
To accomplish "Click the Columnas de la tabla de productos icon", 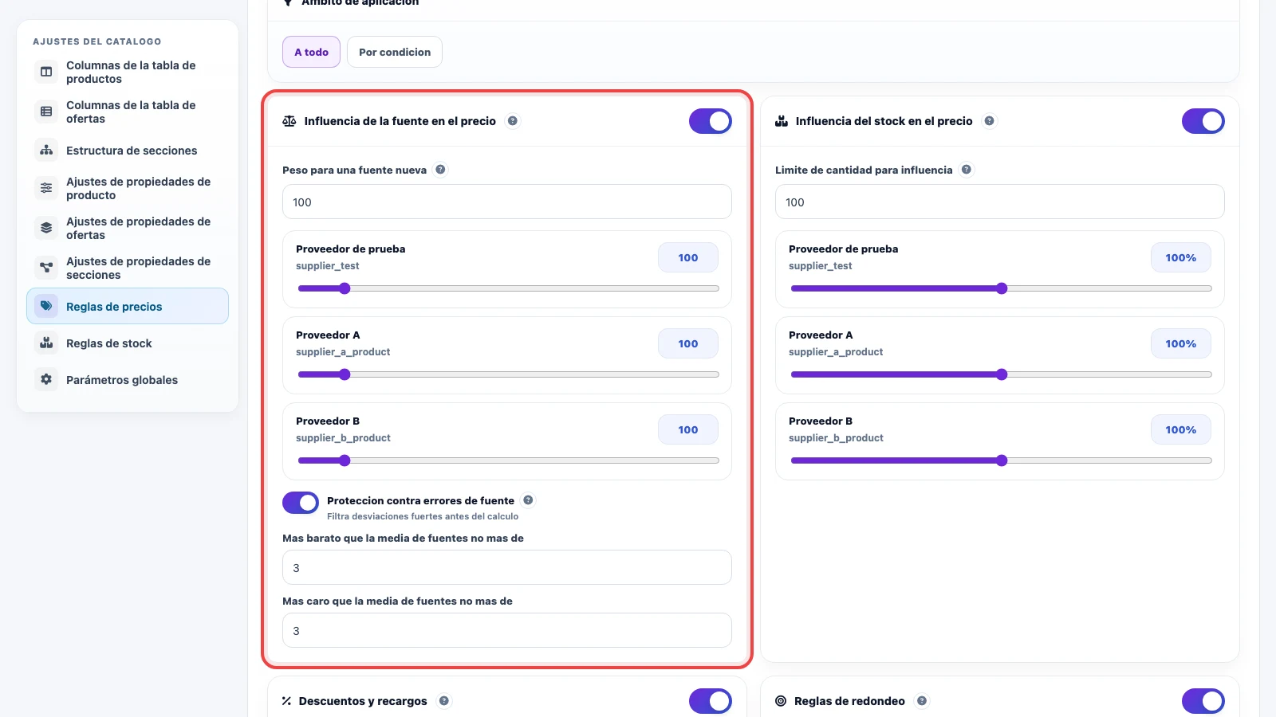I will 46,72.
